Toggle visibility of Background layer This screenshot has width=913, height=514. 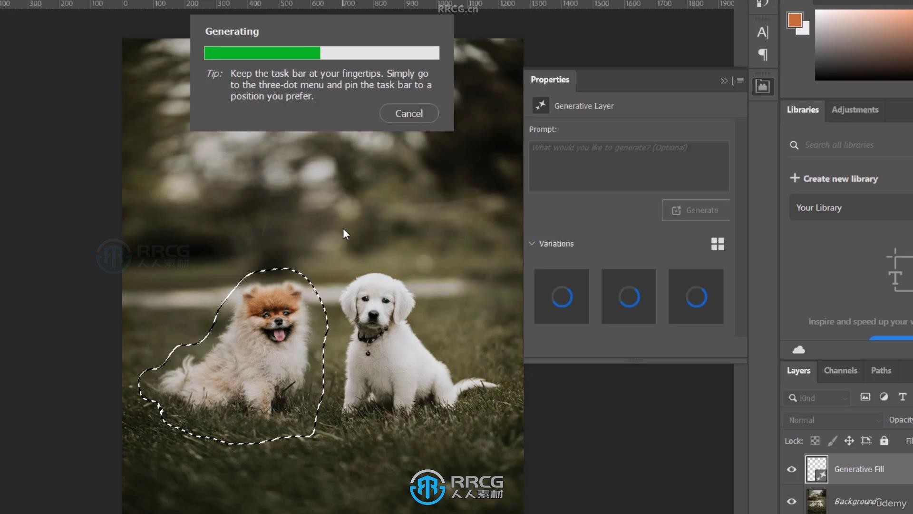click(x=791, y=501)
